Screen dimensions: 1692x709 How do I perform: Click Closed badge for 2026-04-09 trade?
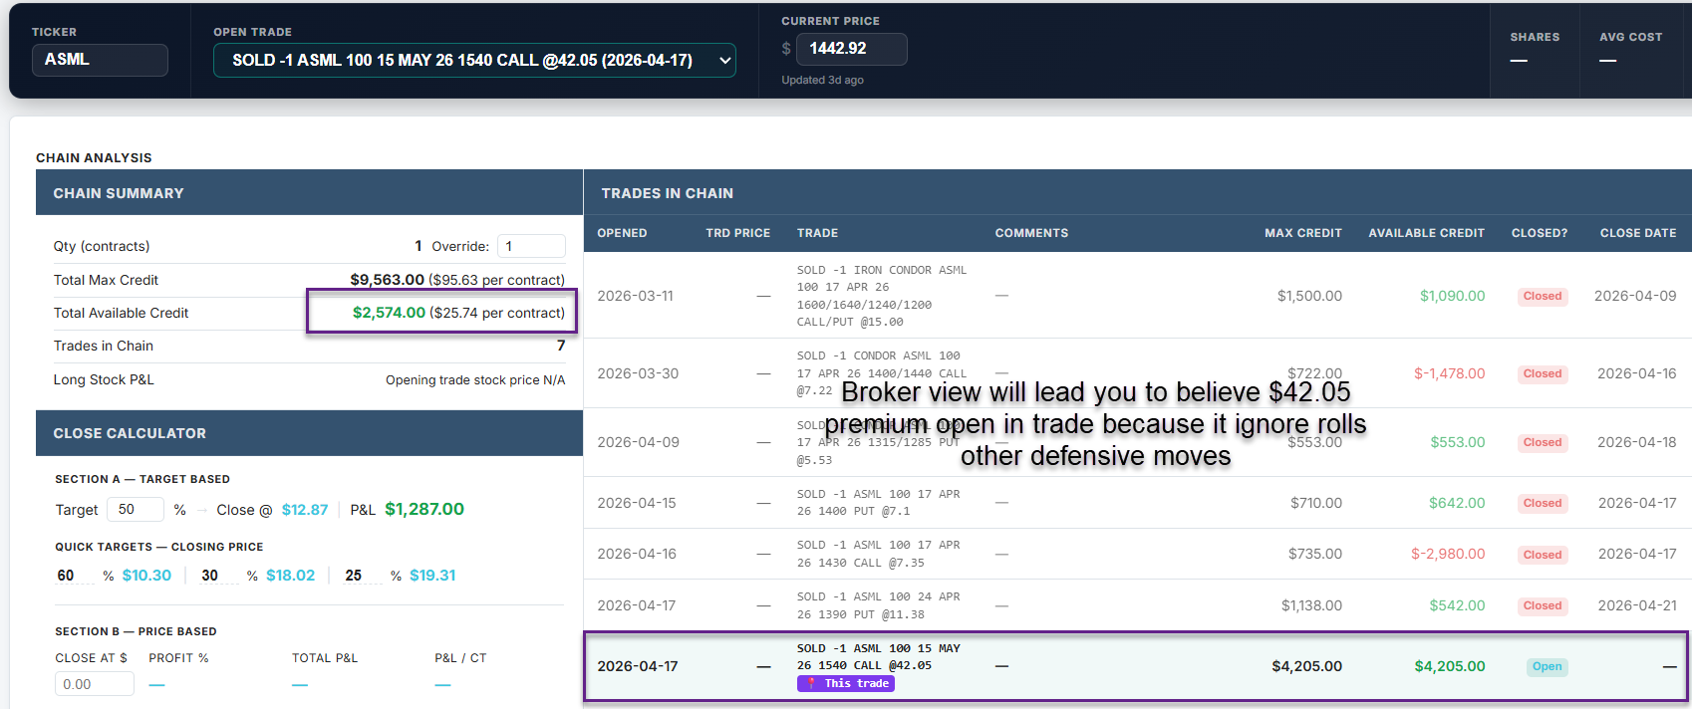click(x=1543, y=443)
